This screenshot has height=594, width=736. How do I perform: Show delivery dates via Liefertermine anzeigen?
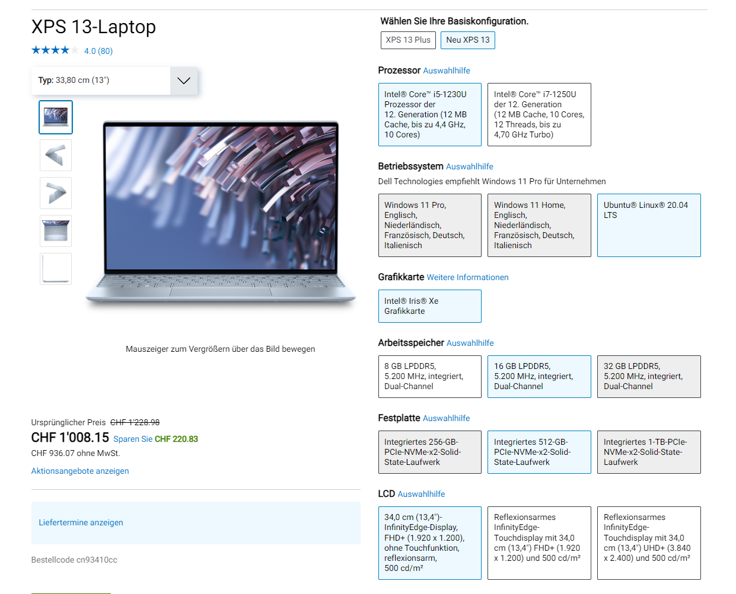tap(81, 522)
